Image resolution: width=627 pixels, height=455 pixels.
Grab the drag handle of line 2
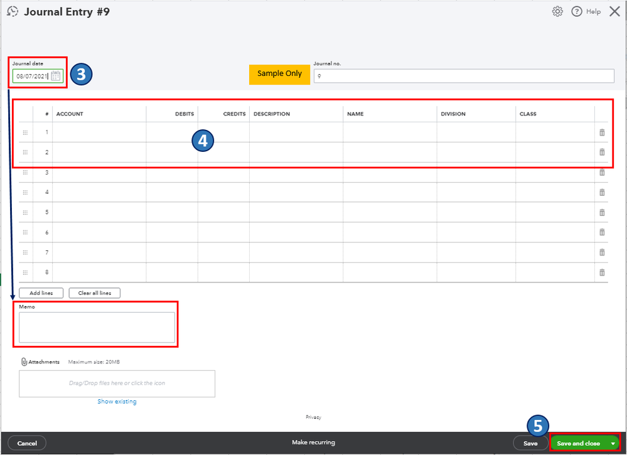tap(25, 152)
